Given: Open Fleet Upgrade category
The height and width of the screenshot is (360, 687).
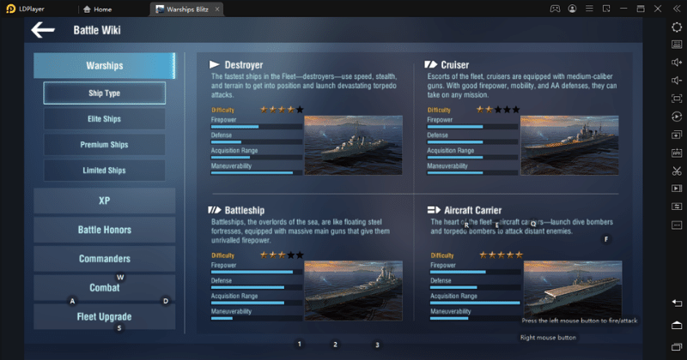Looking at the screenshot, I should [104, 316].
